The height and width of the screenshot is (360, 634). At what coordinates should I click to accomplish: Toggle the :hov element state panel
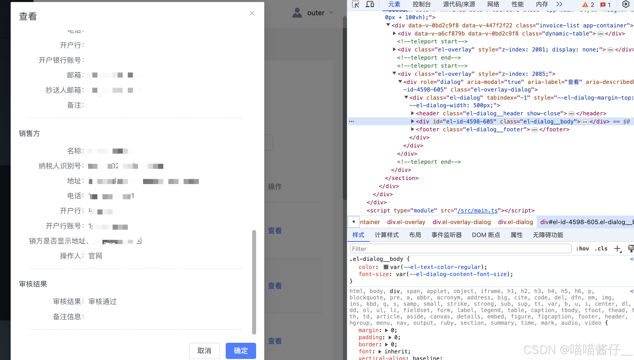(582, 249)
